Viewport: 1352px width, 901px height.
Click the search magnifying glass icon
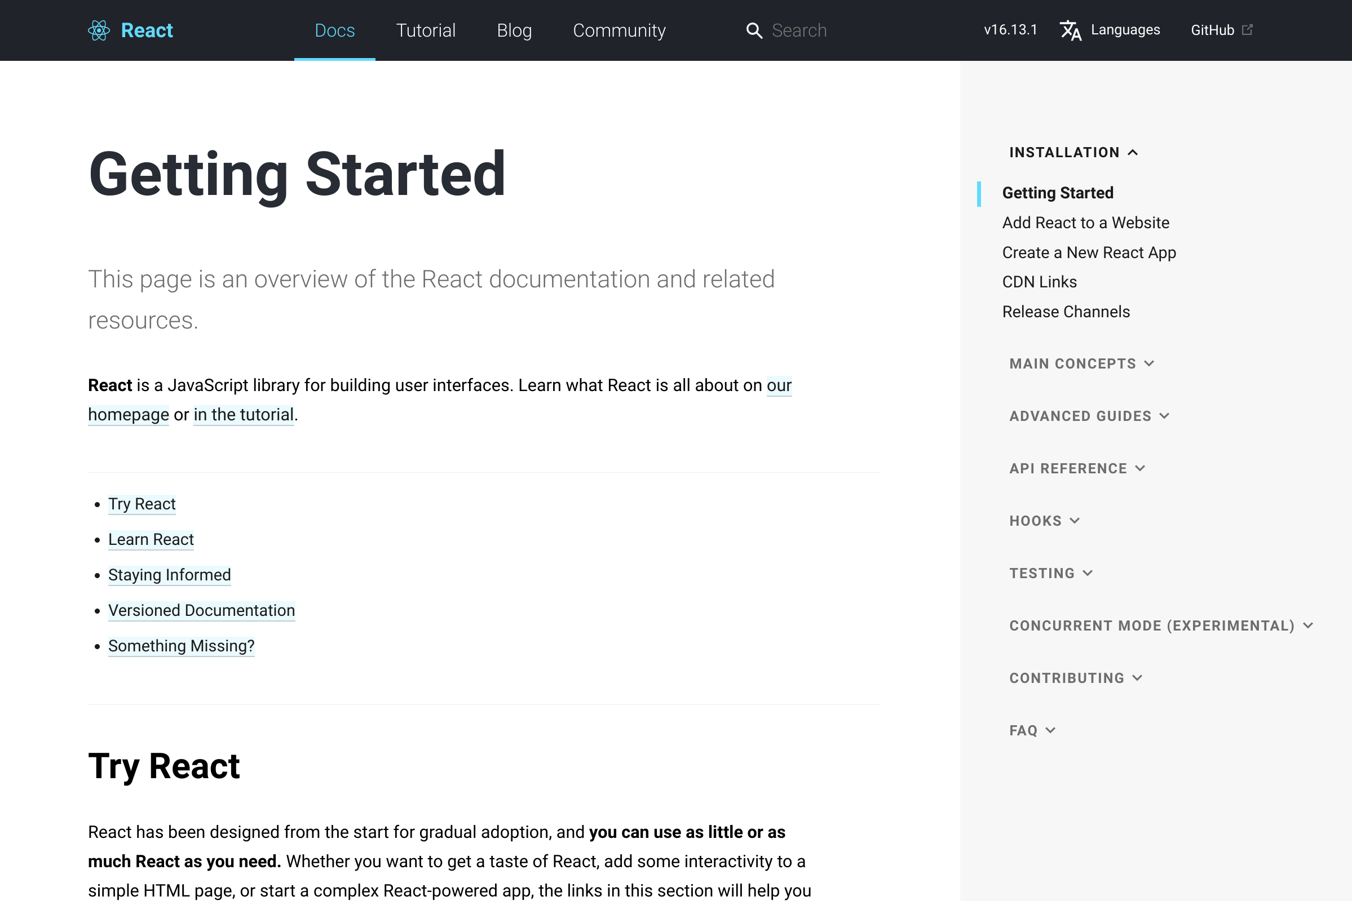point(754,30)
